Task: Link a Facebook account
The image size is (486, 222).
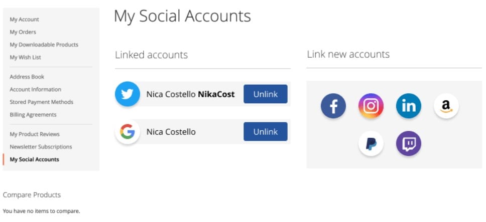Action: pyautogui.click(x=333, y=106)
